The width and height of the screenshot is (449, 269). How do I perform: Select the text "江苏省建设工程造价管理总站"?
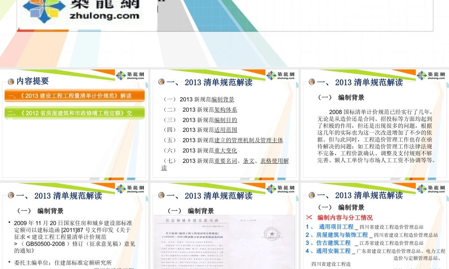coord(392,243)
